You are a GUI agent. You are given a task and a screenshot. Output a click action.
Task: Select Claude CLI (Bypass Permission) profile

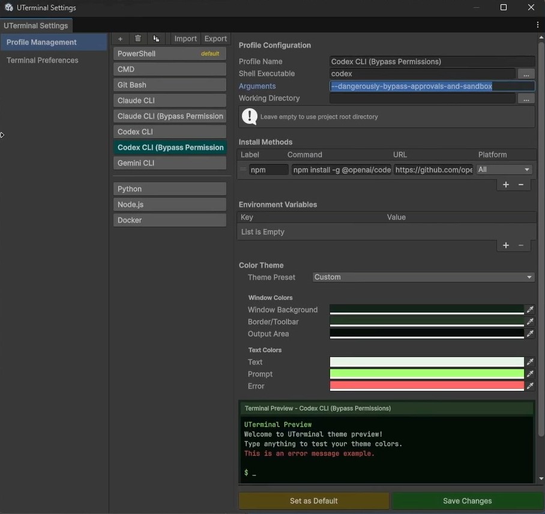(170, 116)
